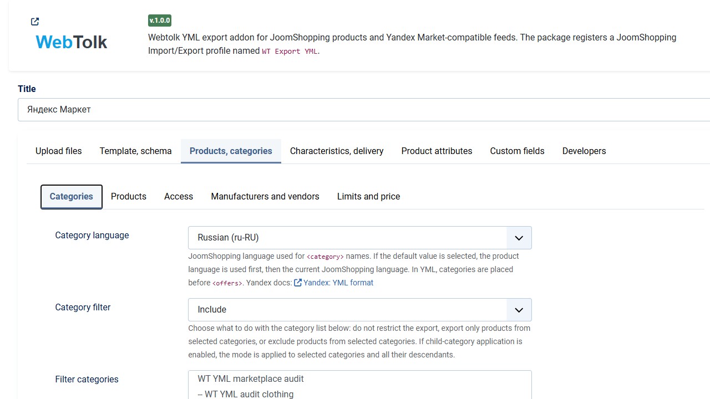Open the Manufacturers and vendors sub-tab

(265, 196)
